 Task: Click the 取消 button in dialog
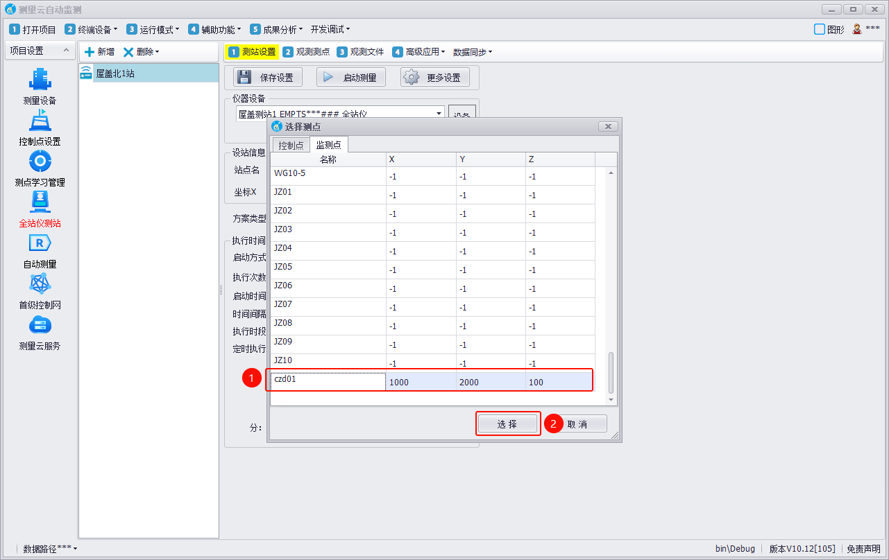point(577,424)
